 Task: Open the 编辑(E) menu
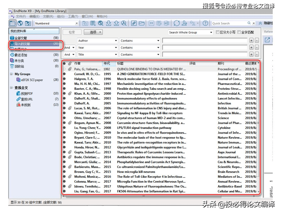(34, 16)
